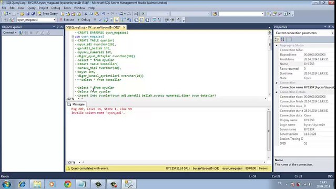The height and width of the screenshot is (189, 336).
Task: Increase indent of selected code icon
Action: pos(172,20)
